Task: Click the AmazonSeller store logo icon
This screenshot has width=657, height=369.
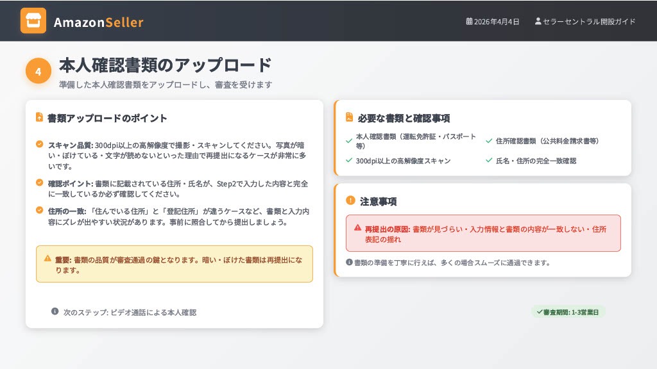Action: coord(33,20)
